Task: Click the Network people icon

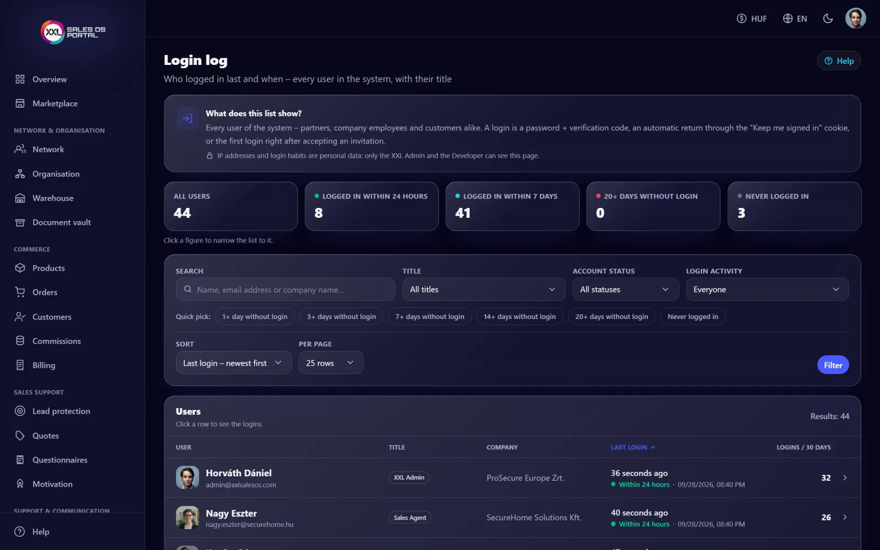Action: [x=20, y=149]
